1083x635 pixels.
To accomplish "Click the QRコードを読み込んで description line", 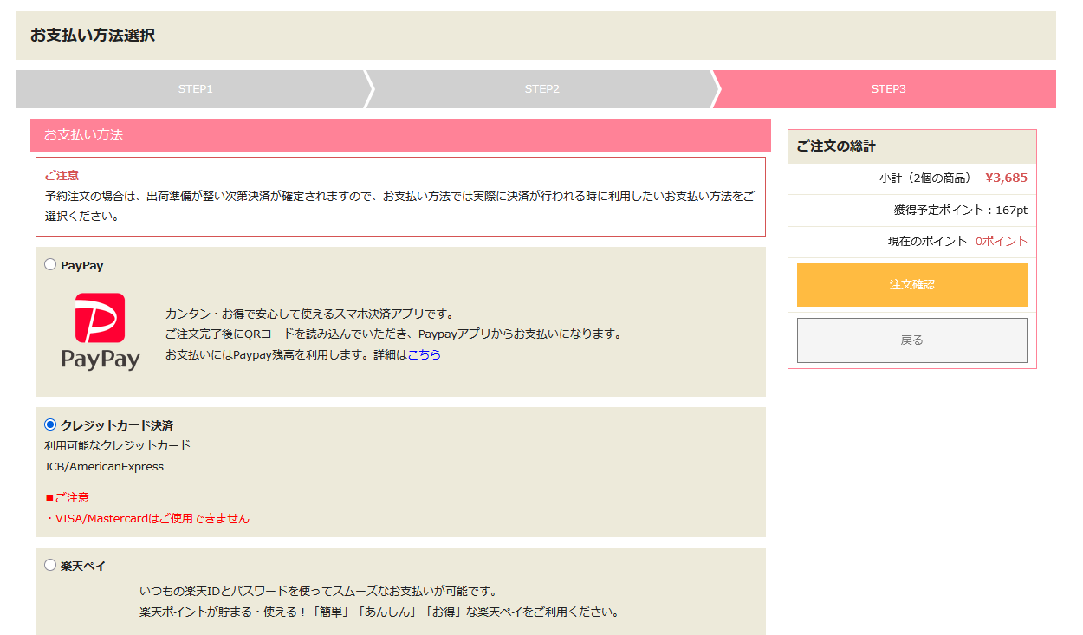I will [x=393, y=334].
